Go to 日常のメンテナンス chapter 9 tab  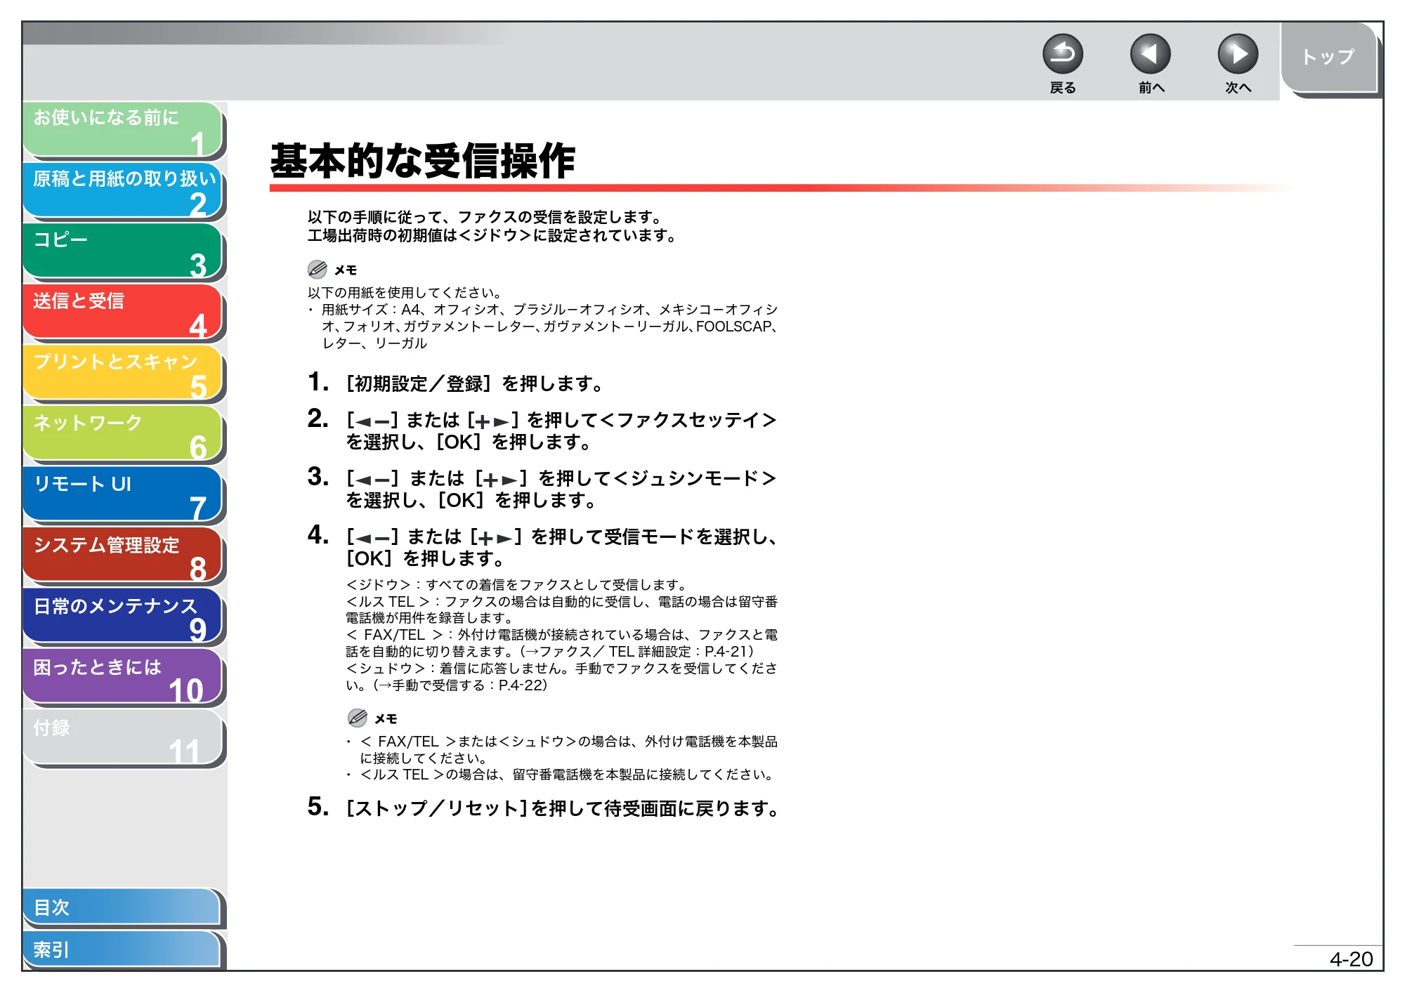coord(123,617)
